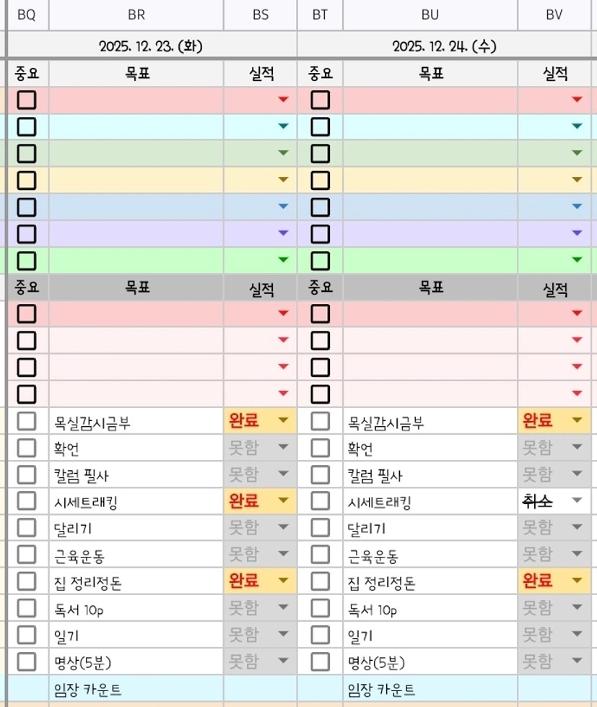
Task: Click the 독서 10p cell in column BR
Action: (x=136, y=609)
